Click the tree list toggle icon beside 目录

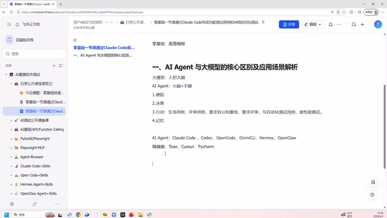61,65
